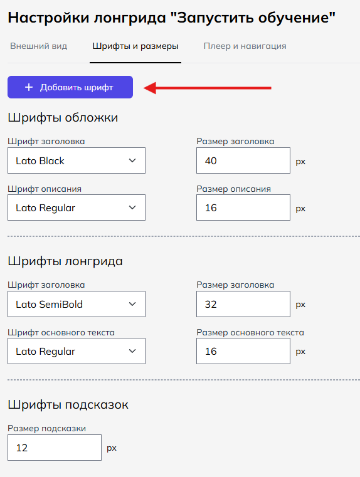The height and width of the screenshot is (477, 360).
Task: Click chevron of longread body text font dropdown
Action: tap(132, 351)
